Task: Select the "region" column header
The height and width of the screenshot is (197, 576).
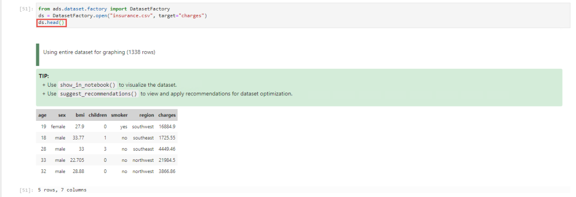Action: pyautogui.click(x=147, y=115)
